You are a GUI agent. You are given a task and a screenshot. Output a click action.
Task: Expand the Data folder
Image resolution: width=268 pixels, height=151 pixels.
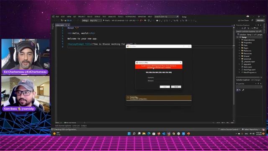tap(239, 45)
